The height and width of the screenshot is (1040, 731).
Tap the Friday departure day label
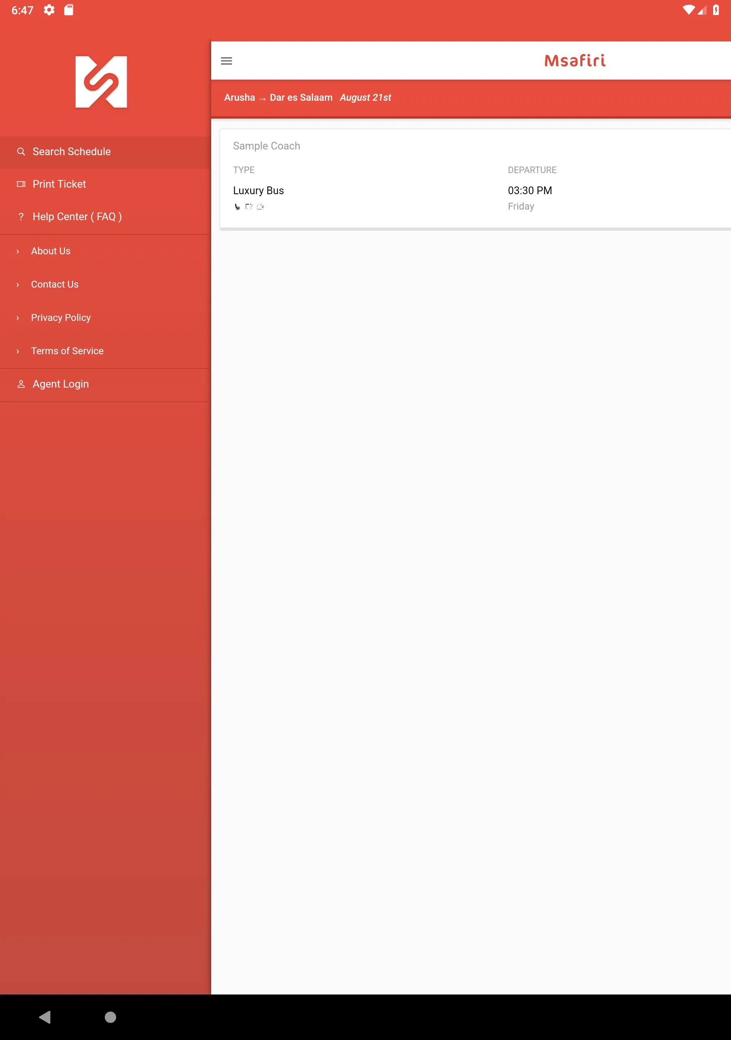pos(521,206)
